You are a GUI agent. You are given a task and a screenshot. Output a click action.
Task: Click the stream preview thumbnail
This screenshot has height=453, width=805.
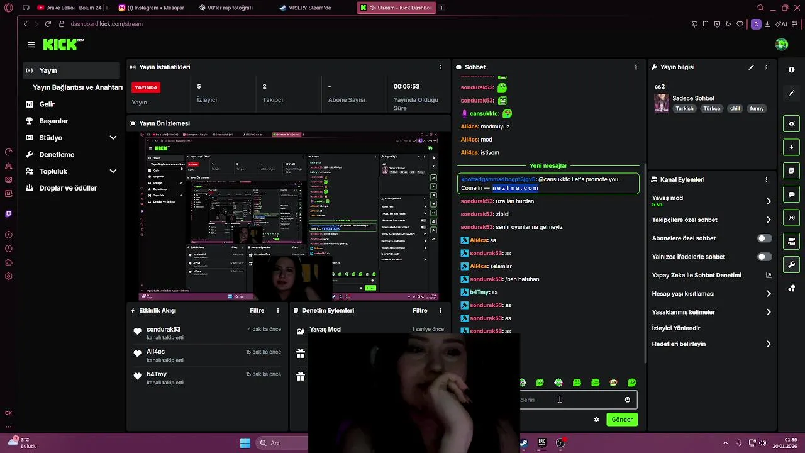289,216
